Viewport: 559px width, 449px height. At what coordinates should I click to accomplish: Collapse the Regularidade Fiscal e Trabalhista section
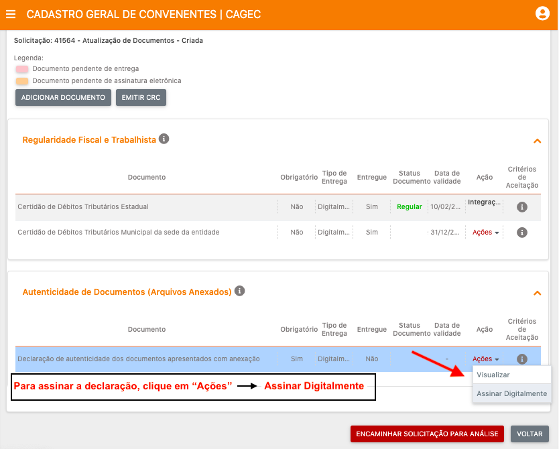tap(536, 141)
